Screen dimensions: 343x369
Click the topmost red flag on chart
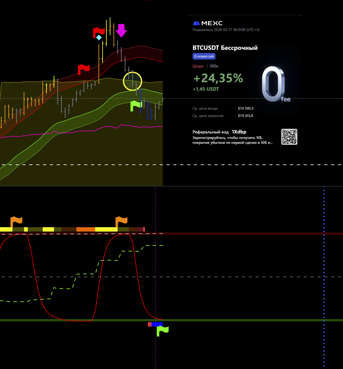99,32
